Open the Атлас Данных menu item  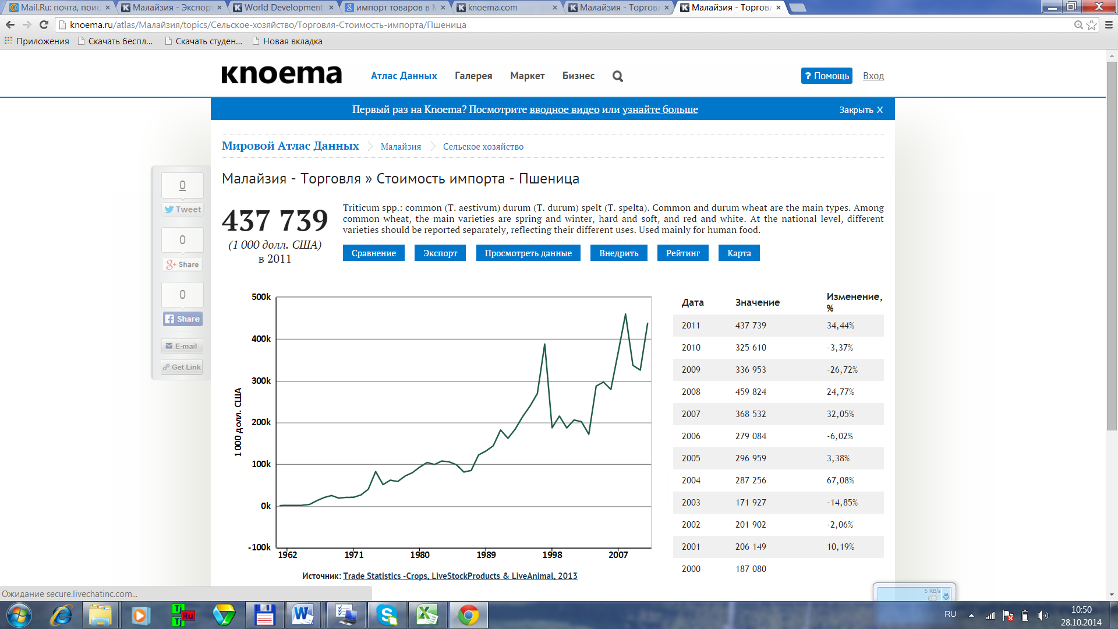coord(404,76)
